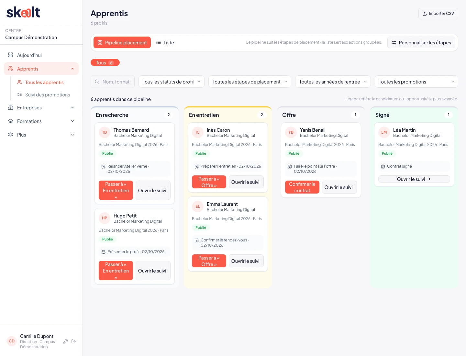The height and width of the screenshot is (356, 466).
Task: Expand the Formations sidebar section
Action: pos(41,121)
